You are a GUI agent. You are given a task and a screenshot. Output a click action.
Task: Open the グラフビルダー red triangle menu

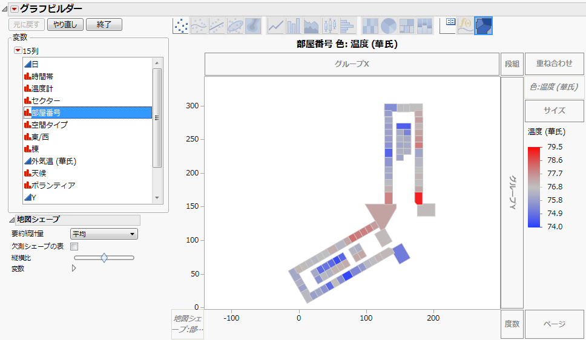[x=14, y=9]
